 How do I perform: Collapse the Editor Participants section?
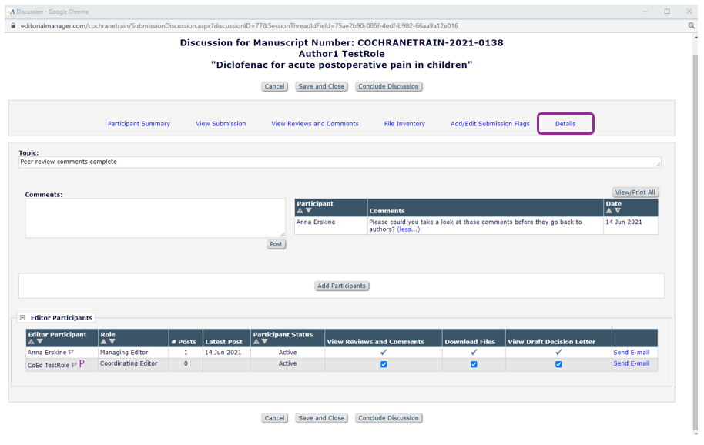tap(22, 317)
